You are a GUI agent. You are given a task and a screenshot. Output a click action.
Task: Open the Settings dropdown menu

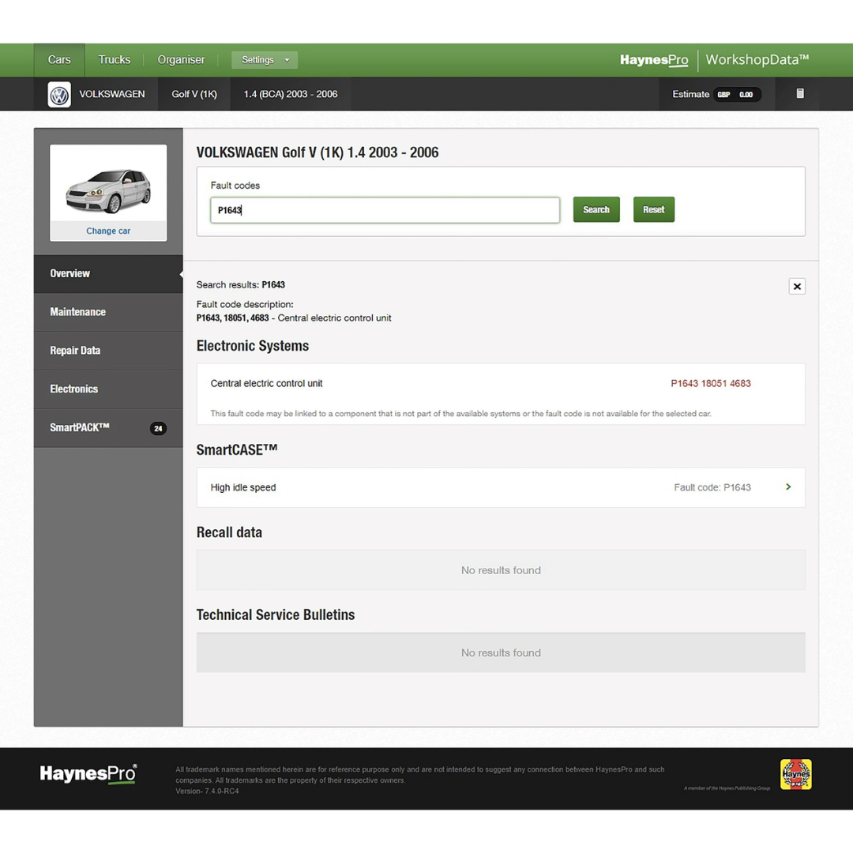(x=265, y=60)
